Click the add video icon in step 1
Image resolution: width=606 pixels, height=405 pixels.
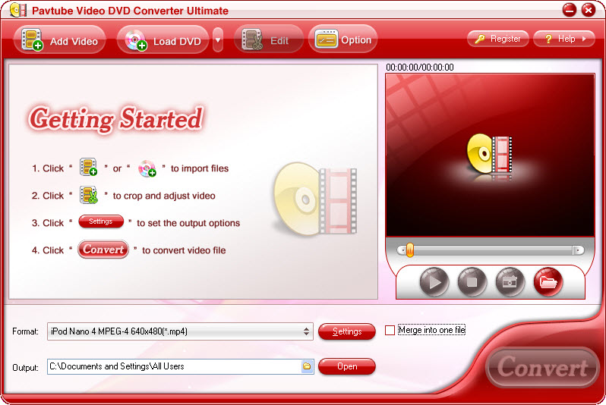pos(88,167)
